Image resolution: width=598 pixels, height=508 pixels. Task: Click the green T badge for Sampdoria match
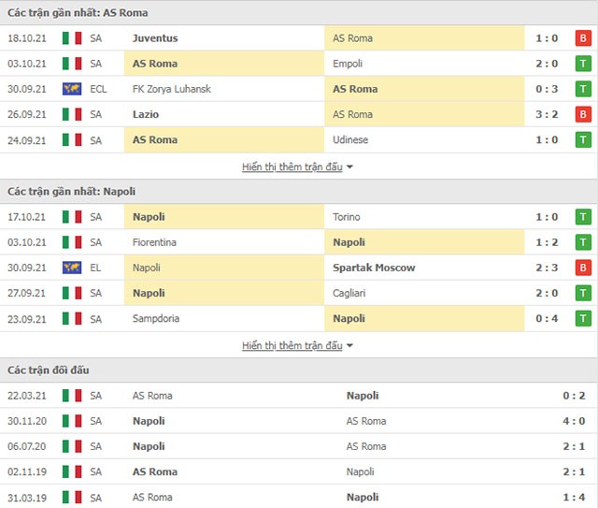583,318
